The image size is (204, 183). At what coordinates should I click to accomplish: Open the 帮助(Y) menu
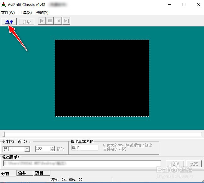pyautogui.click(x=42, y=13)
